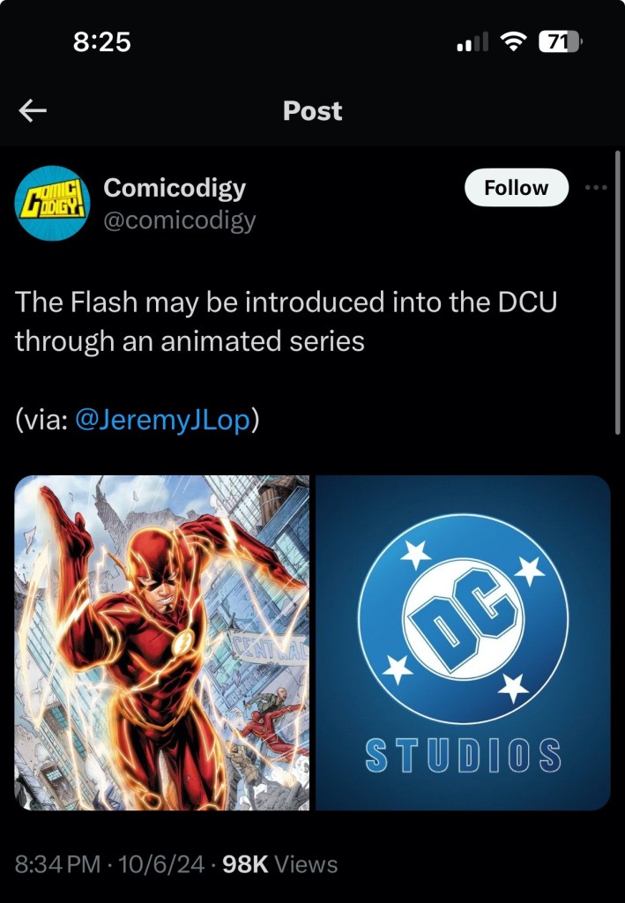Tap the 8:34 PM post timestamp

point(57,864)
